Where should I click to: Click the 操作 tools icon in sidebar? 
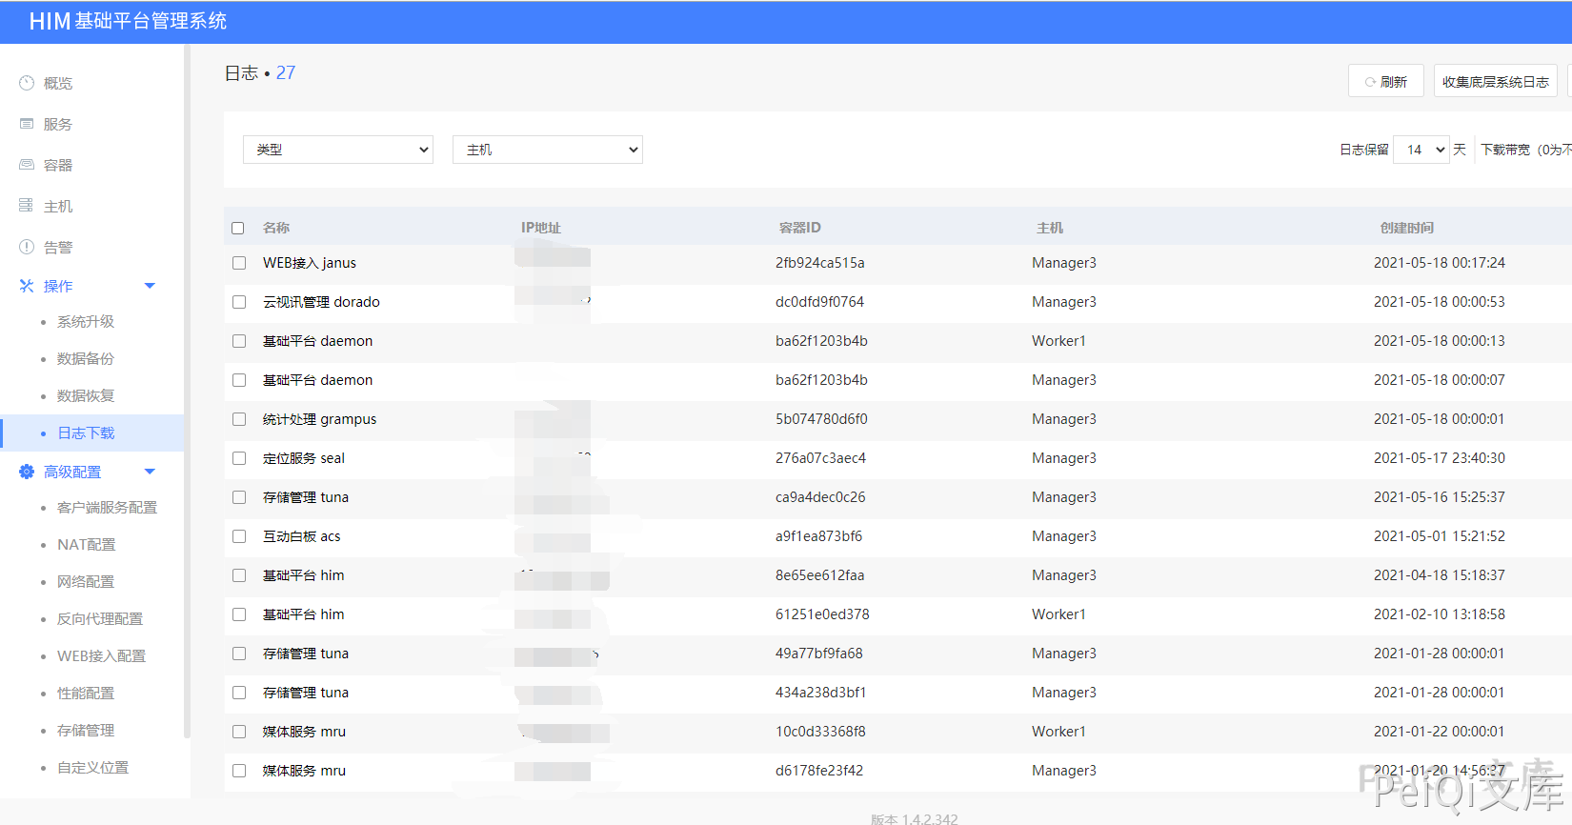pyautogui.click(x=27, y=286)
